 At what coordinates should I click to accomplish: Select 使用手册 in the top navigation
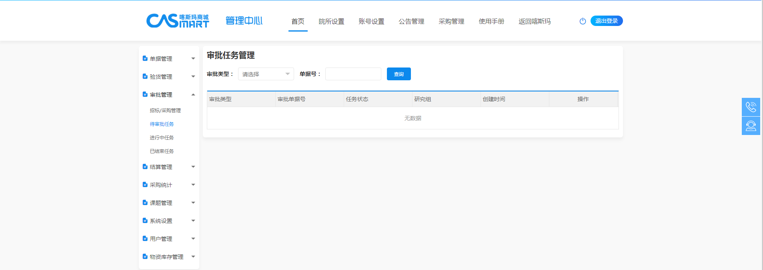491,21
